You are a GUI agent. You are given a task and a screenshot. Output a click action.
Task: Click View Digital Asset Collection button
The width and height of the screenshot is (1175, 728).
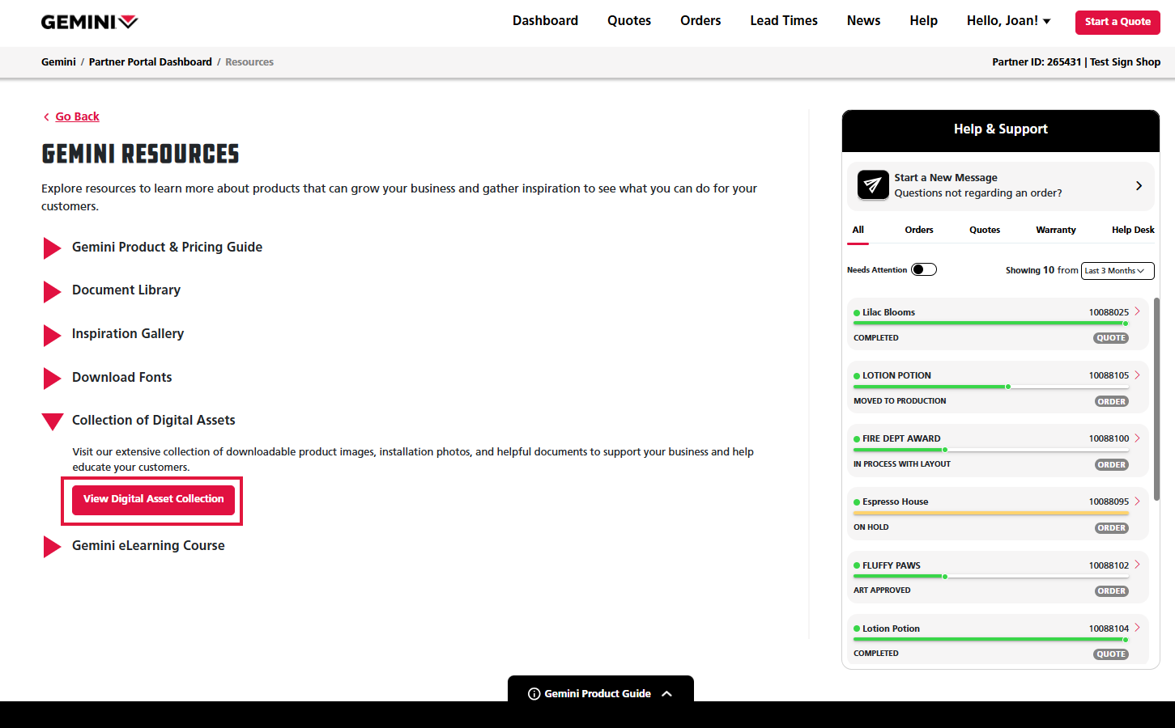pyautogui.click(x=153, y=499)
